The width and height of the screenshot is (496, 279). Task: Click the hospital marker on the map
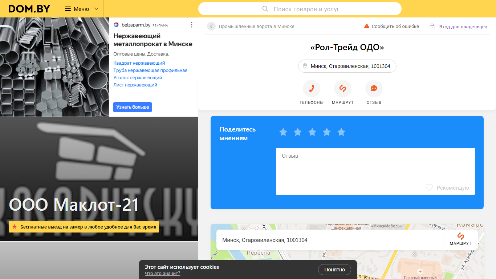coord(420,271)
